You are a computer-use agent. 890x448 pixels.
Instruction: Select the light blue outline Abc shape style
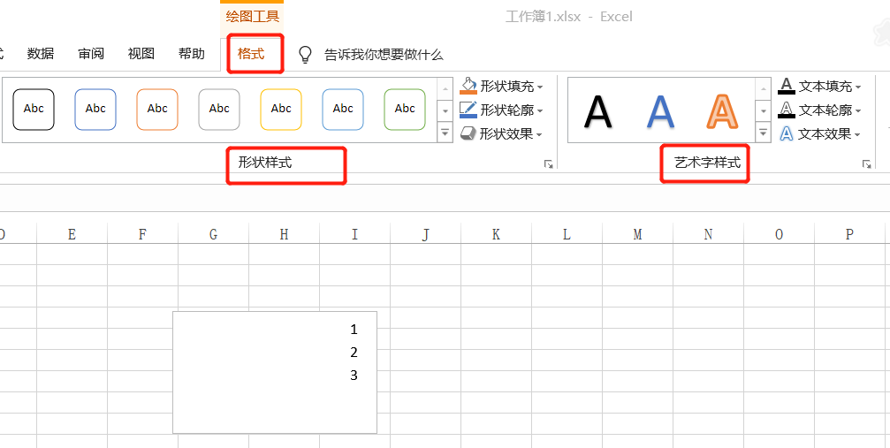click(343, 109)
